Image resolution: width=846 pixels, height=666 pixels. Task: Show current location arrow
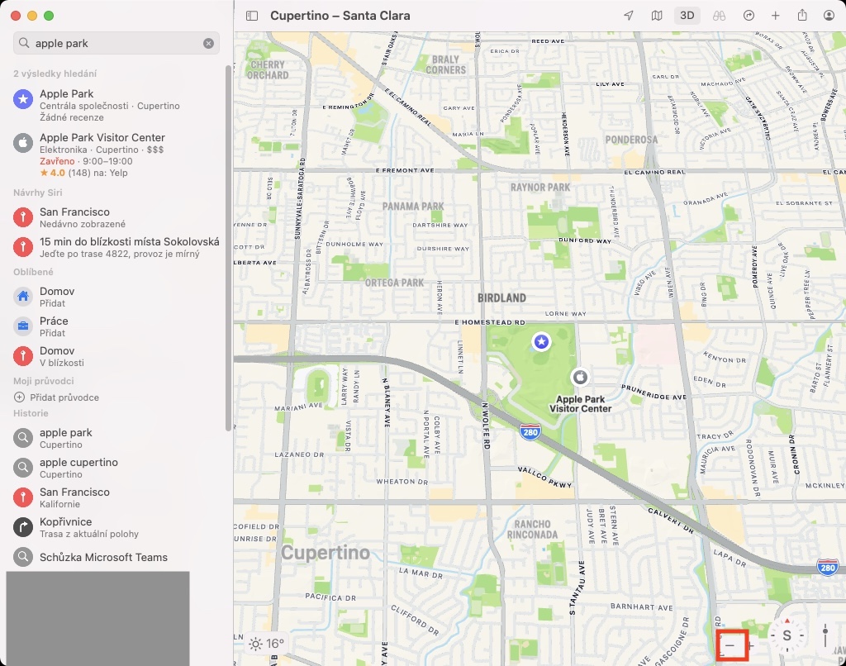pos(629,16)
